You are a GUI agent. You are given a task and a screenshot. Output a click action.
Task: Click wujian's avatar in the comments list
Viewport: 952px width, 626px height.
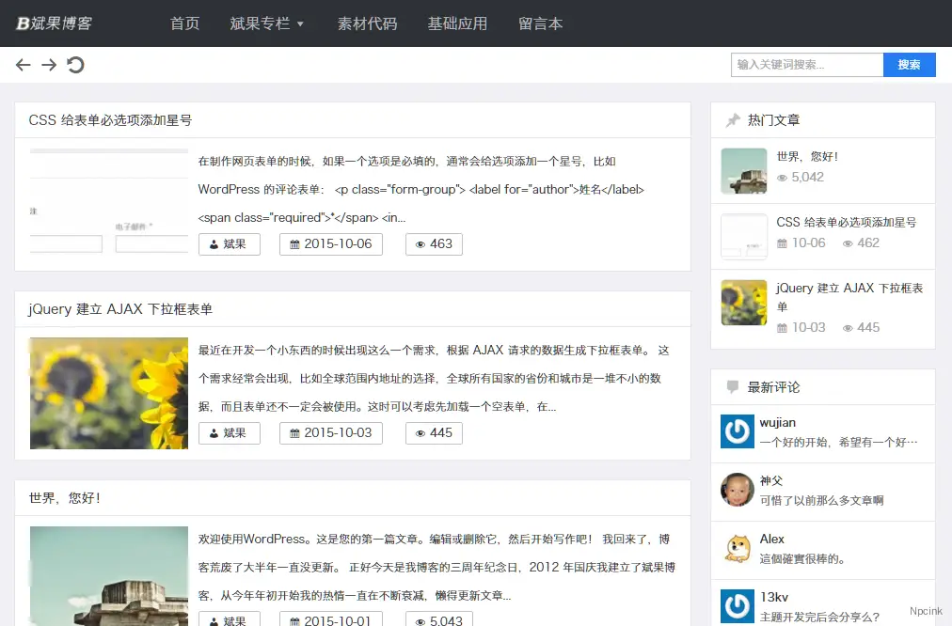point(737,431)
